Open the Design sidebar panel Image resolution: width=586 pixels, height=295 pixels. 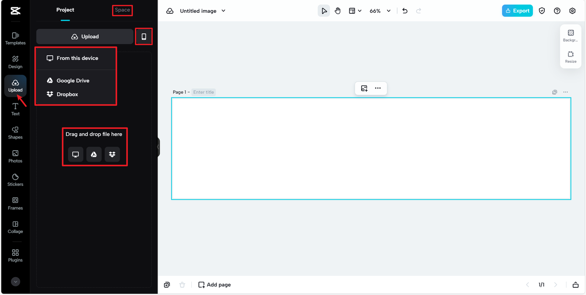pyautogui.click(x=15, y=62)
